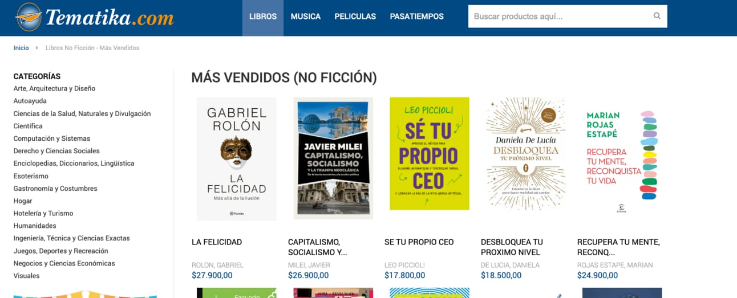Open Javier Milei Capitalismo, Socialismo cover

(x=333, y=158)
